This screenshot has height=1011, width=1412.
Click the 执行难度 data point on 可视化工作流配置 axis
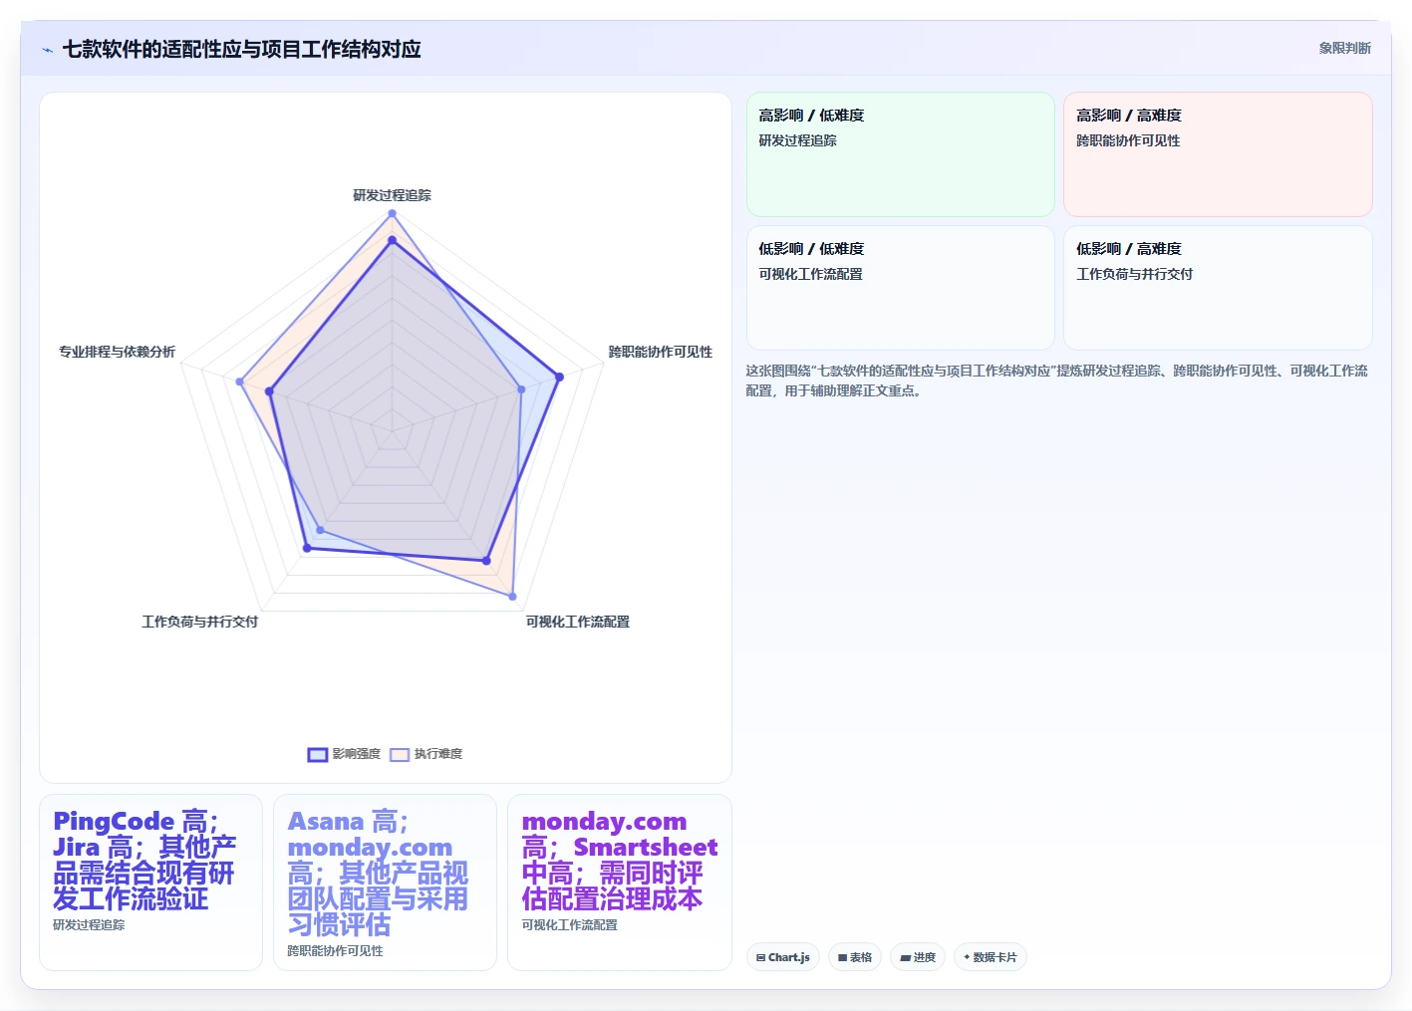click(513, 597)
